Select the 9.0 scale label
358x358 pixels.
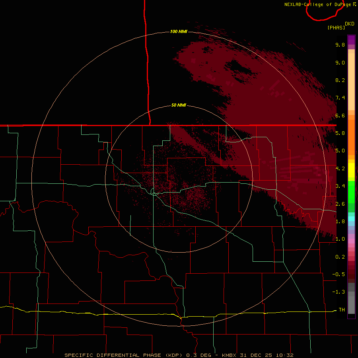point(340,62)
